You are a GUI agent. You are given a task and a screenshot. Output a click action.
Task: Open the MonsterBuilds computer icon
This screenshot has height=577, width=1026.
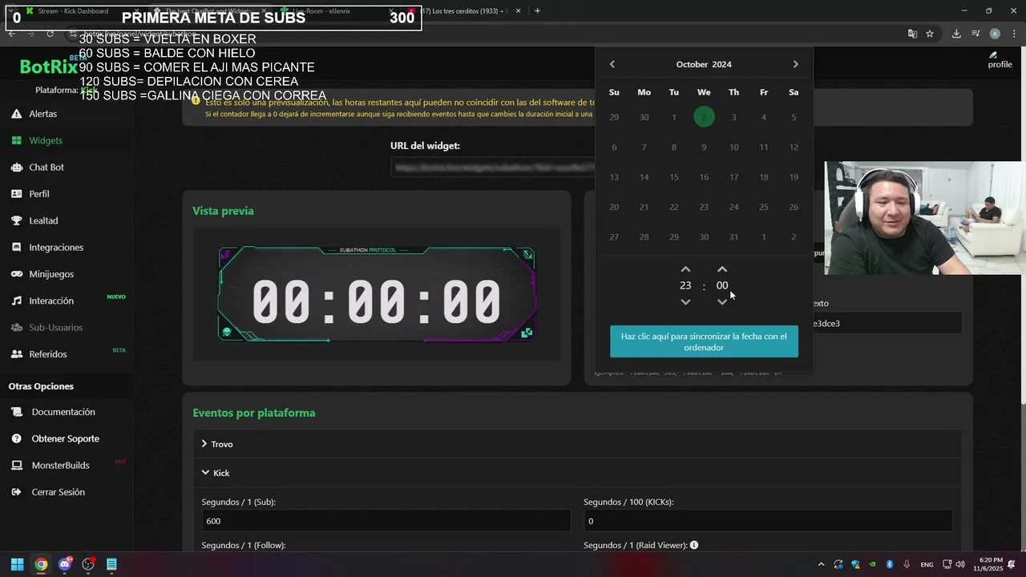tap(16, 466)
